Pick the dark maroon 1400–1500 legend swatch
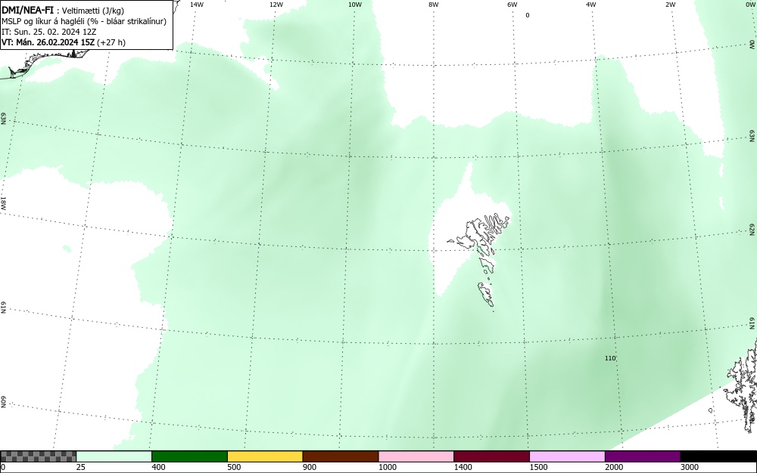 [491, 456]
